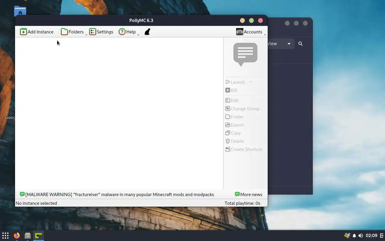Click the More news button
The height and width of the screenshot is (241, 385).
(x=248, y=194)
